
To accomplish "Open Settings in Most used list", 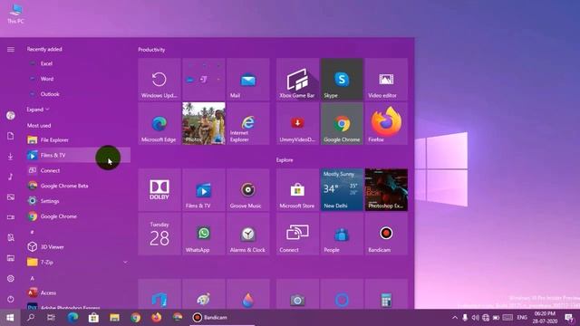I will point(79,201).
